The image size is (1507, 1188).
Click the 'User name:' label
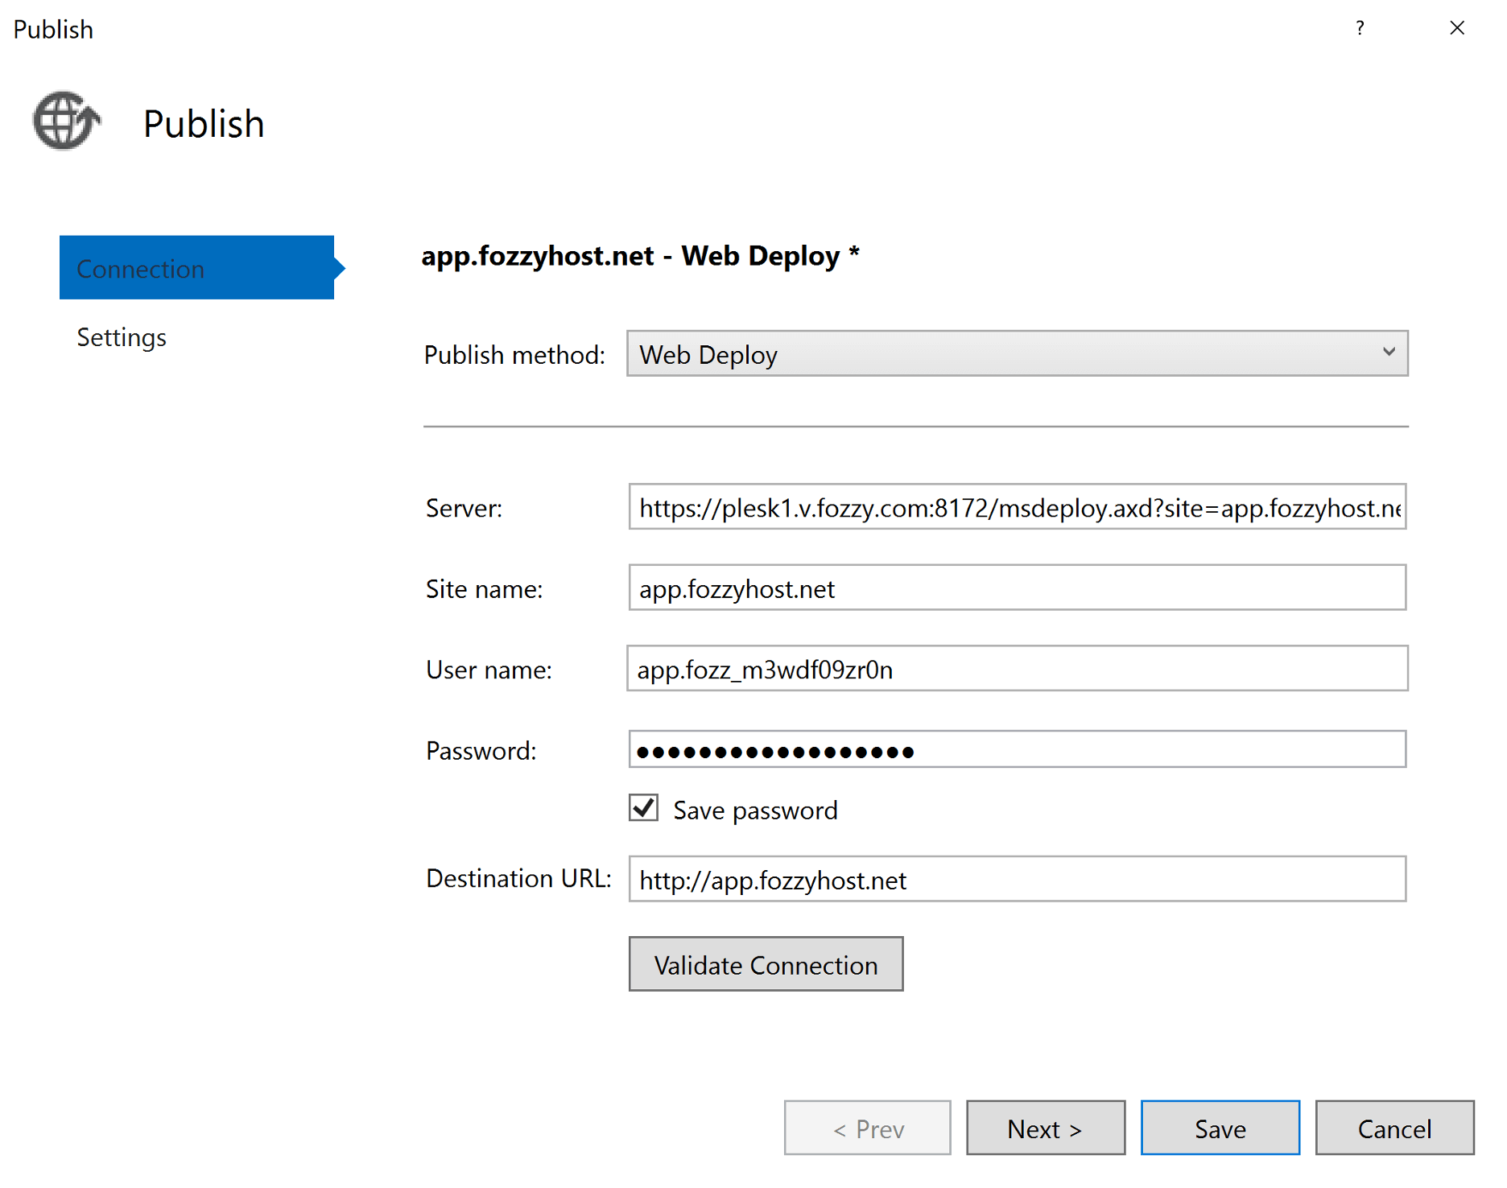489,670
